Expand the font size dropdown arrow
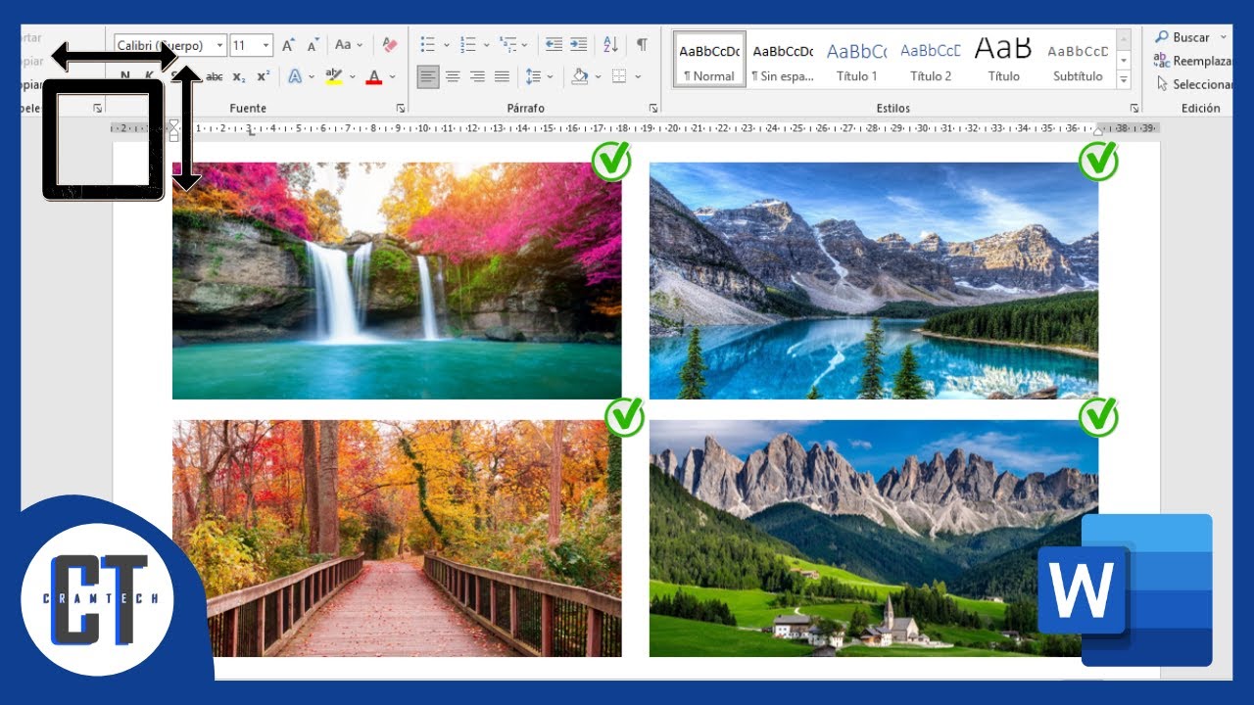Viewport: 1254px width, 705px height. [266, 45]
